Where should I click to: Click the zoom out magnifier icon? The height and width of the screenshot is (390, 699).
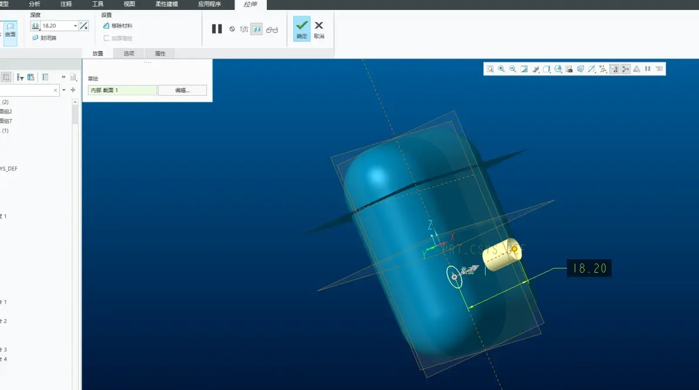[x=513, y=69]
